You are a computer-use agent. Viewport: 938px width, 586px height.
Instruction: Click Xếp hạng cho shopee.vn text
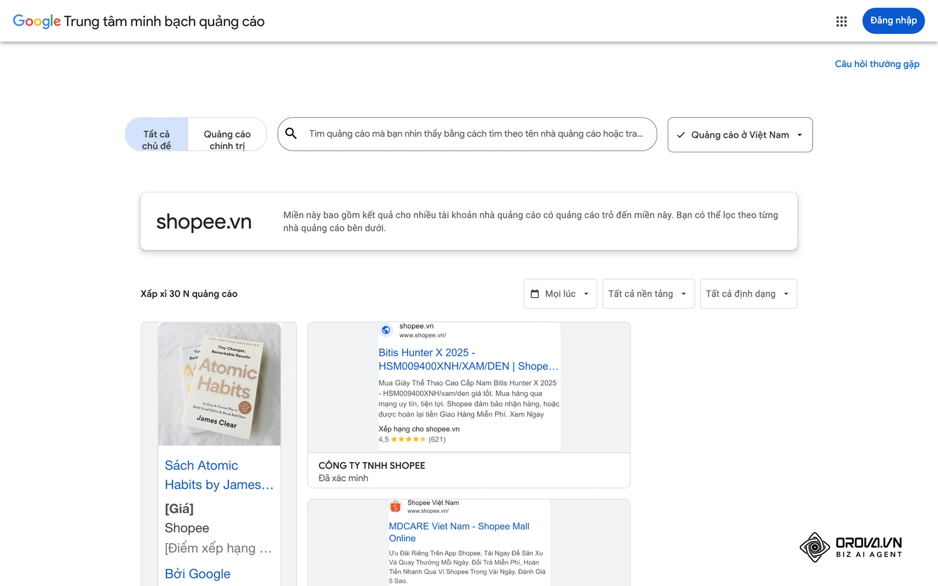point(419,429)
